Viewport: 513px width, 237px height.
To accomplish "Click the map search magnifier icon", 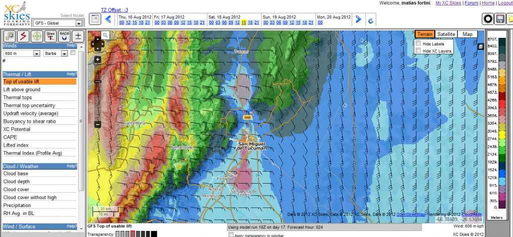I will tap(105, 35).
